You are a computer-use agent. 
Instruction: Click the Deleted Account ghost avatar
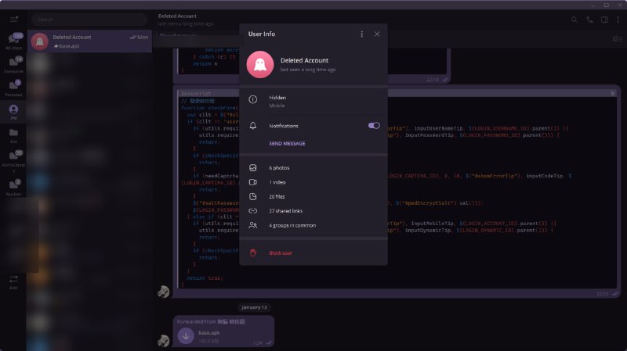259,64
